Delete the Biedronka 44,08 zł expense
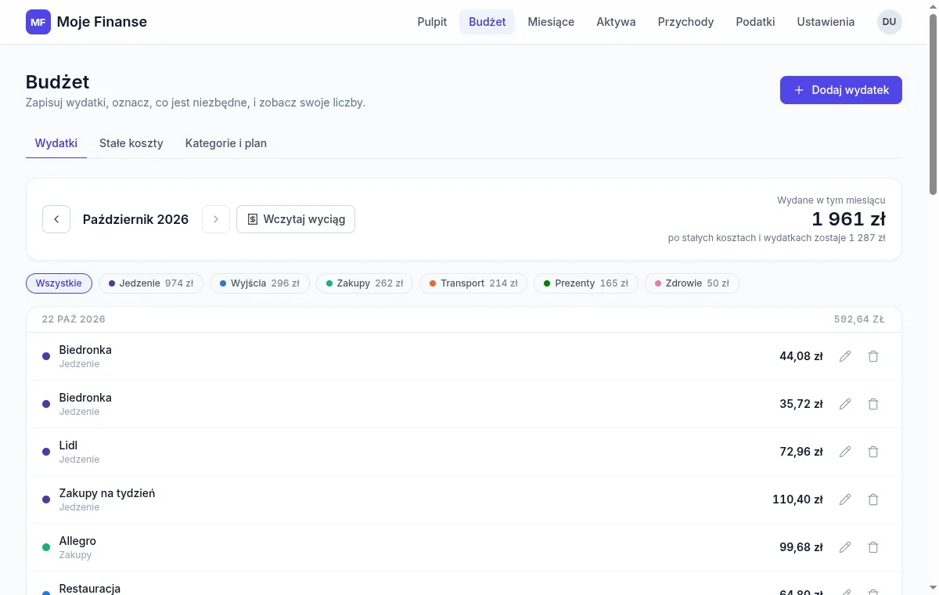 click(873, 356)
